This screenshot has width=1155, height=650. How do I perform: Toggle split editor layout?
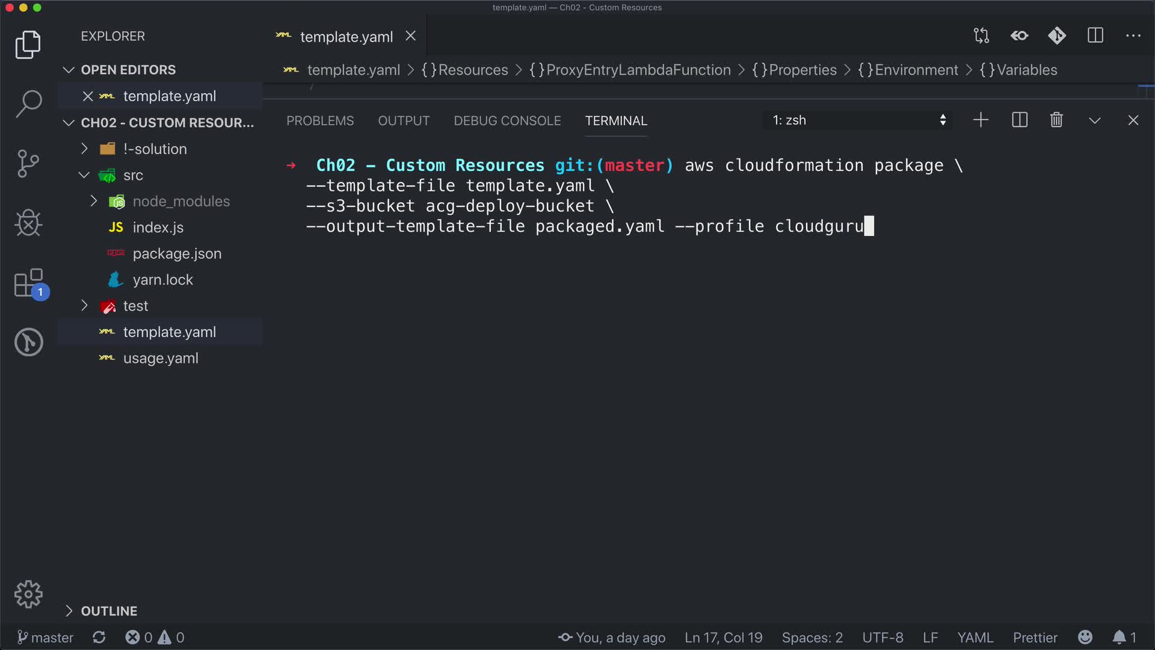[x=1095, y=36]
